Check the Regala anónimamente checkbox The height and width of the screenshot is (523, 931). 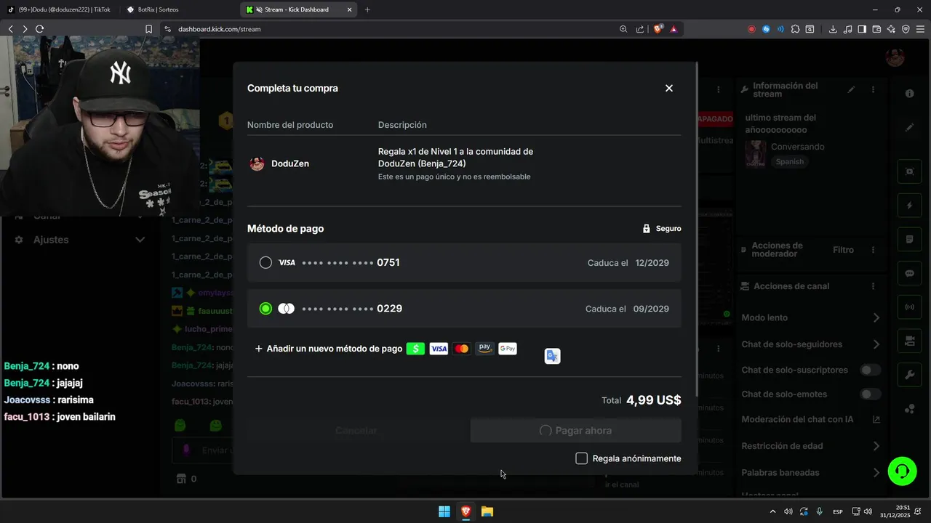[x=581, y=458]
